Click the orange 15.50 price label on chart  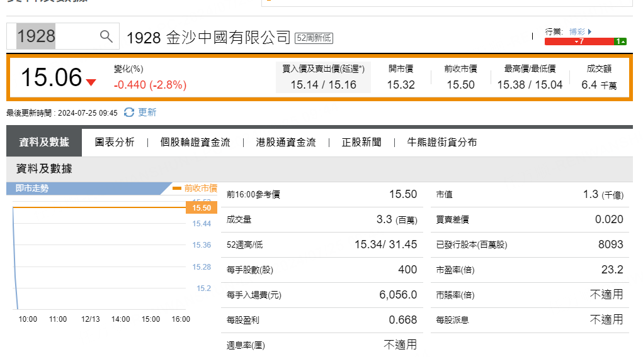(x=202, y=207)
